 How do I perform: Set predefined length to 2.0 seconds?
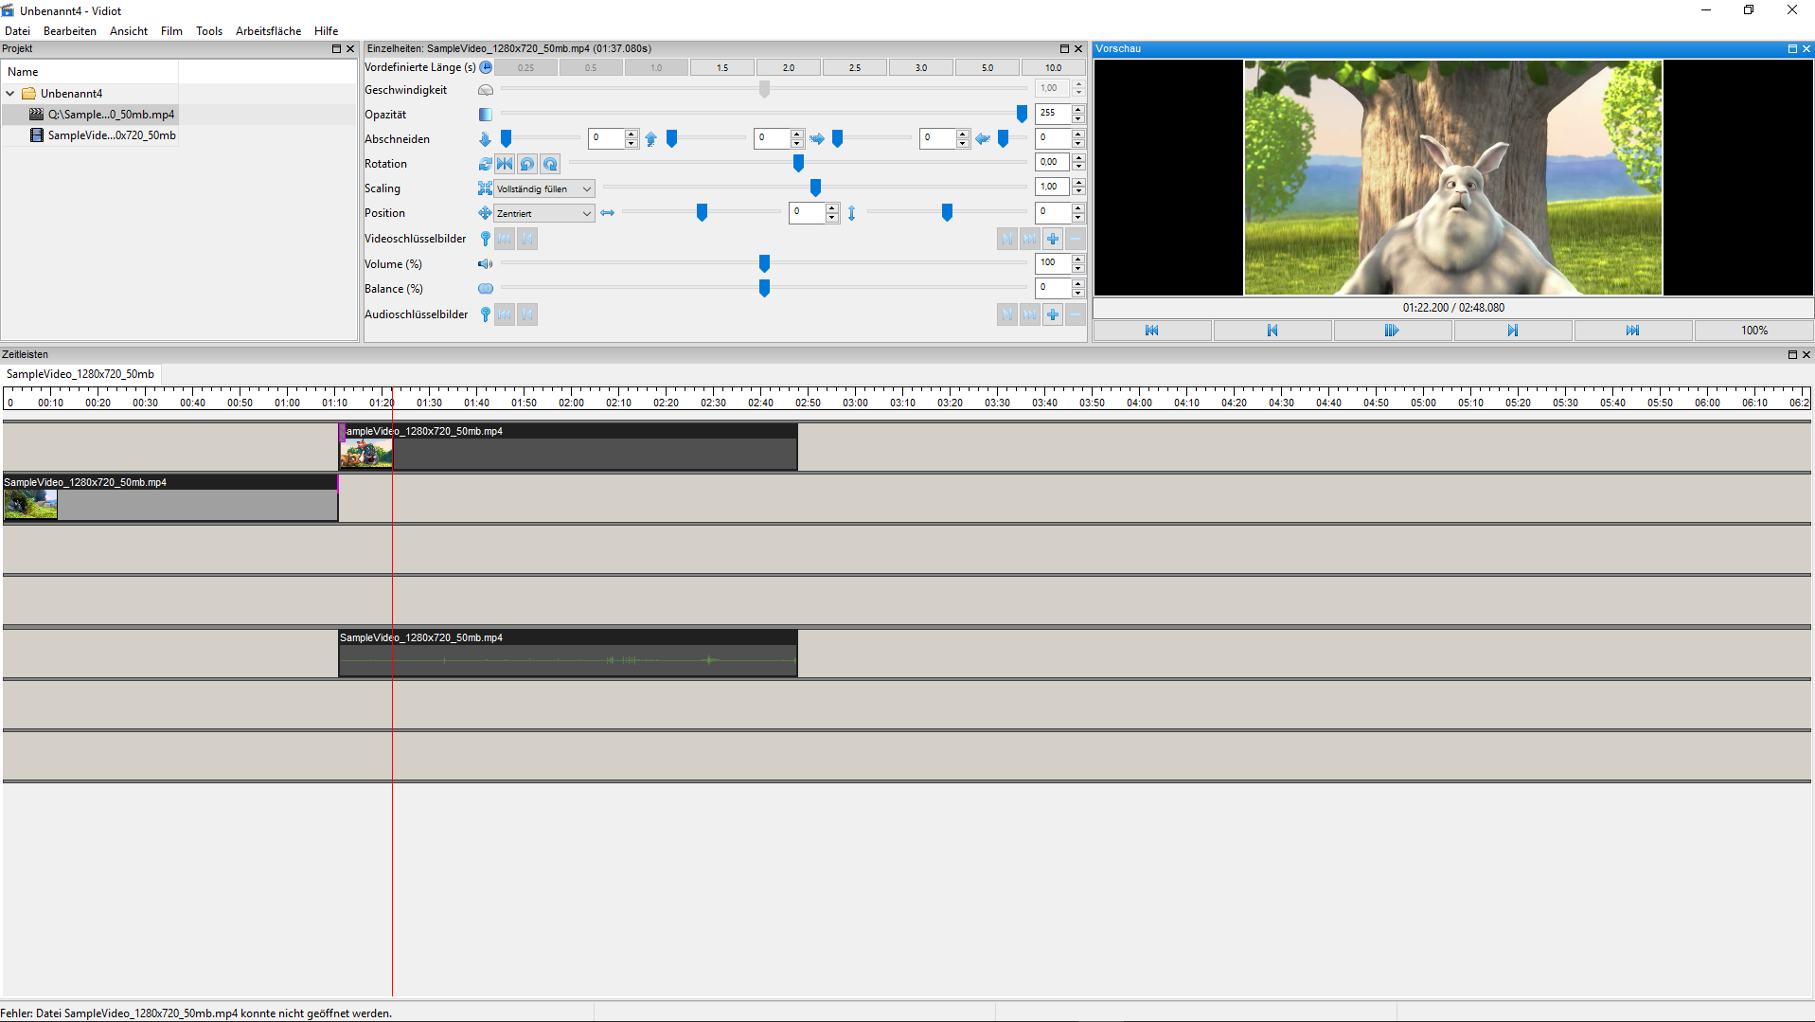[x=788, y=68]
